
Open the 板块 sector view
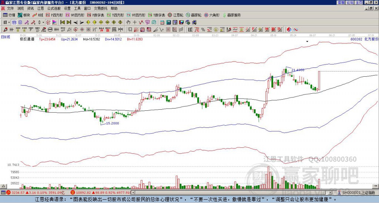coord(24,15)
